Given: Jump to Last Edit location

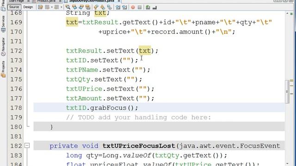Looking at the screenshot, I should 40,7.
